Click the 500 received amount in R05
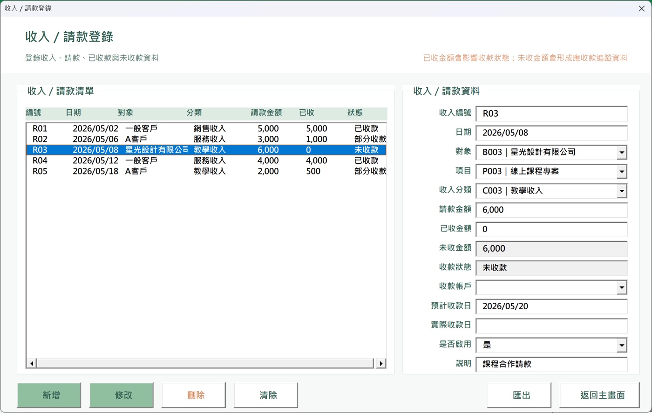This screenshot has width=652, height=413. (313, 171)
